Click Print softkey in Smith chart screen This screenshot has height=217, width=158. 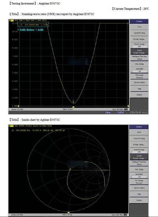[x=139, y=132]
